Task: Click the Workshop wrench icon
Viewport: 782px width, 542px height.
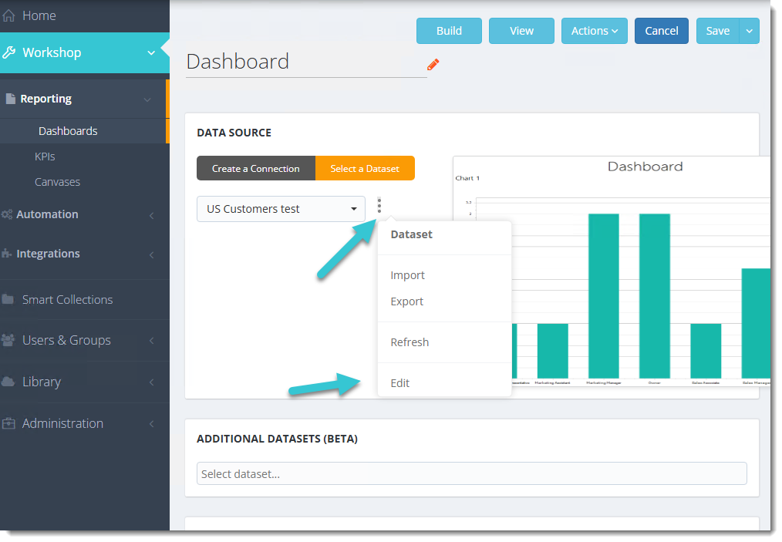Action: point(9,52)
